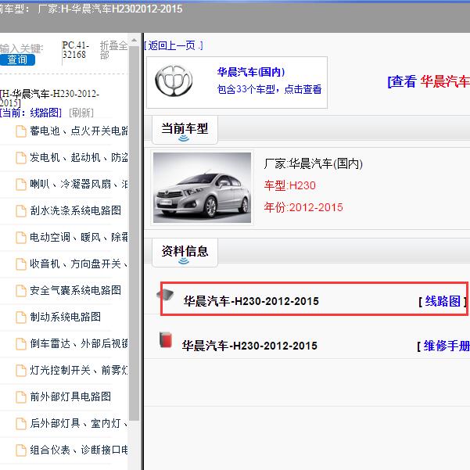Click the Brilliance car logo emblem

tap(174, 81)
